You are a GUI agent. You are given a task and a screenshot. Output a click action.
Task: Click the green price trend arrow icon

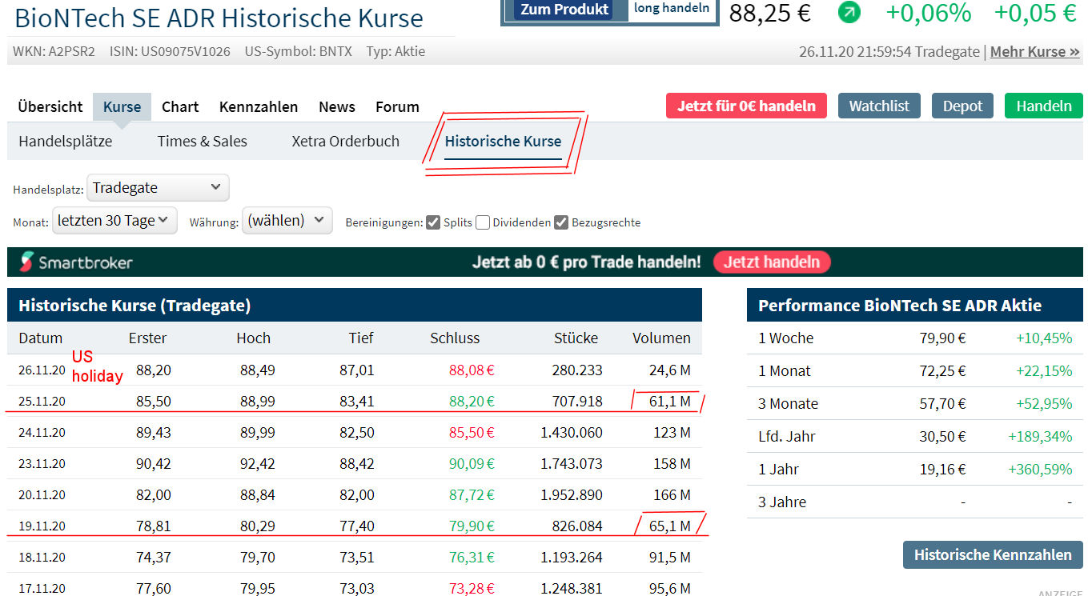[x=849, y=14]
